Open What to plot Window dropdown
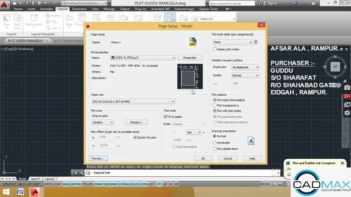The height and width of the screenshot is (197, 351). click(103, 122)
